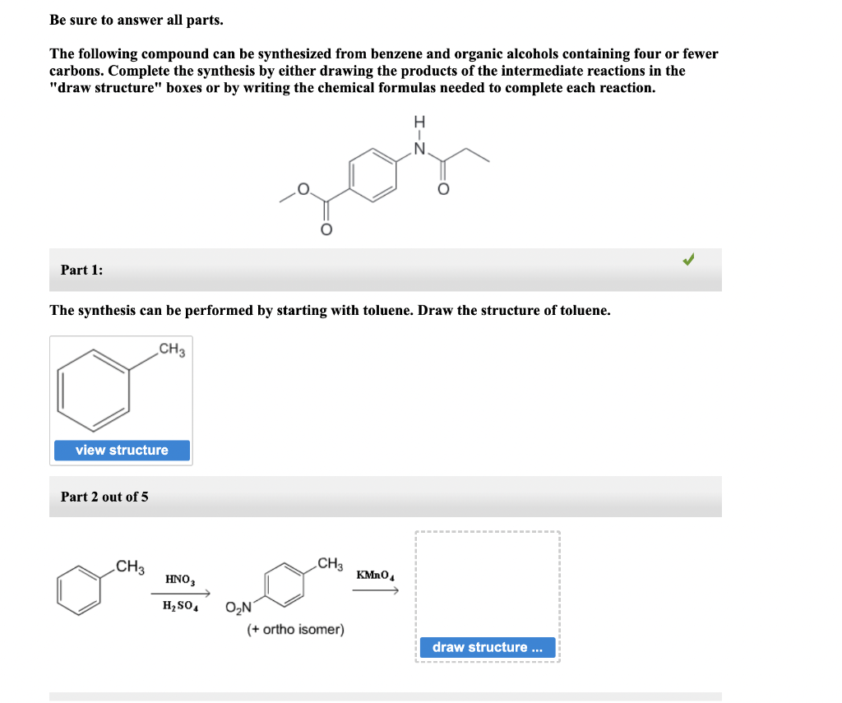Click the view structure button
842x703 pixels.
tap(121, 450)
